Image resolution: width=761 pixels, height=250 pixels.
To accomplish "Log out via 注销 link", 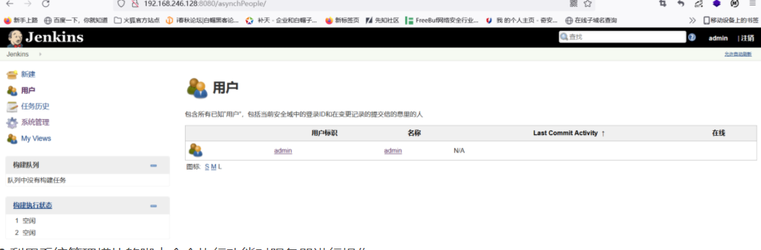I will coord(747,38).
